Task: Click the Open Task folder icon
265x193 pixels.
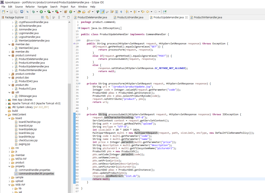Action: click(84, 12)
